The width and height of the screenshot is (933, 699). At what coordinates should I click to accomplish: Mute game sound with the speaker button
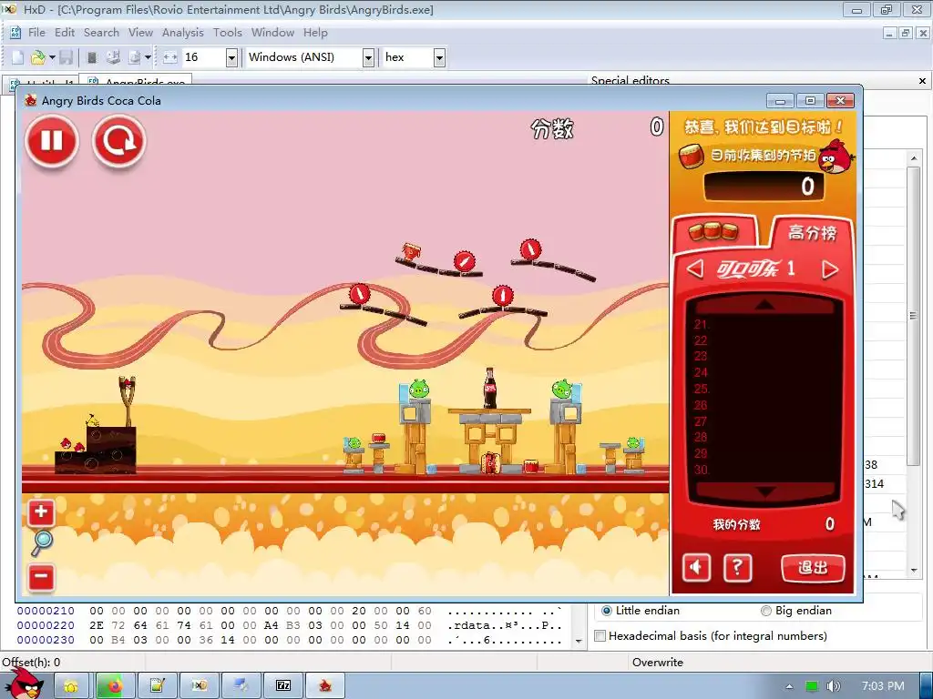click(x=695, y=568)
